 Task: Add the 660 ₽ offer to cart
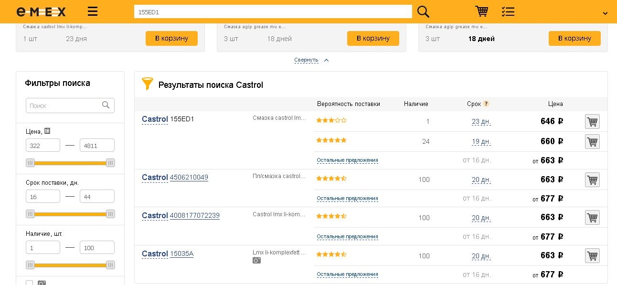[592, 141]
